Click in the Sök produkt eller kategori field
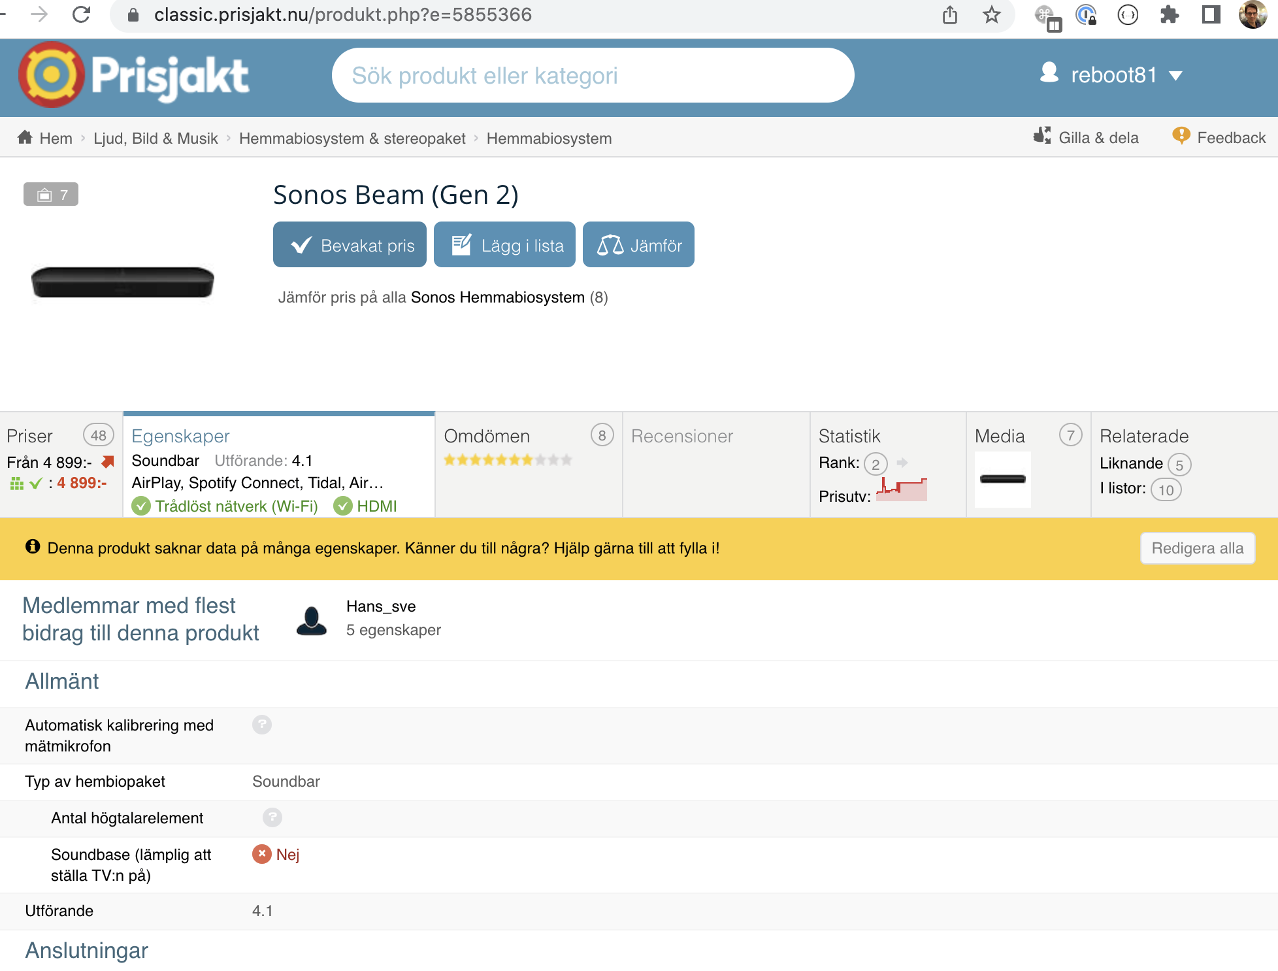 point(593,75)
